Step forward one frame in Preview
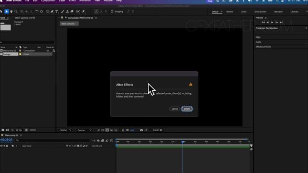This screenshot has height=173, width=308. coord(277,23)
